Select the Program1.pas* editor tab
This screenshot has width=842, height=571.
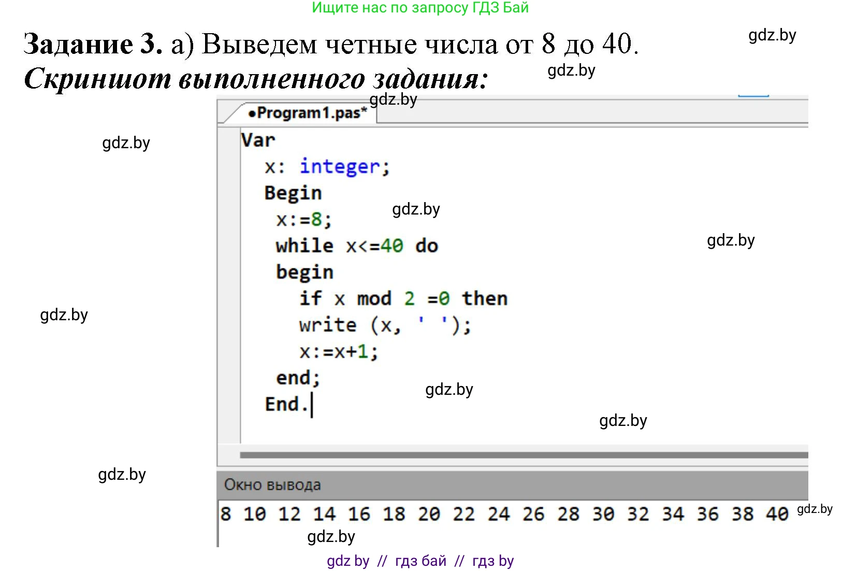pos(308,113)
